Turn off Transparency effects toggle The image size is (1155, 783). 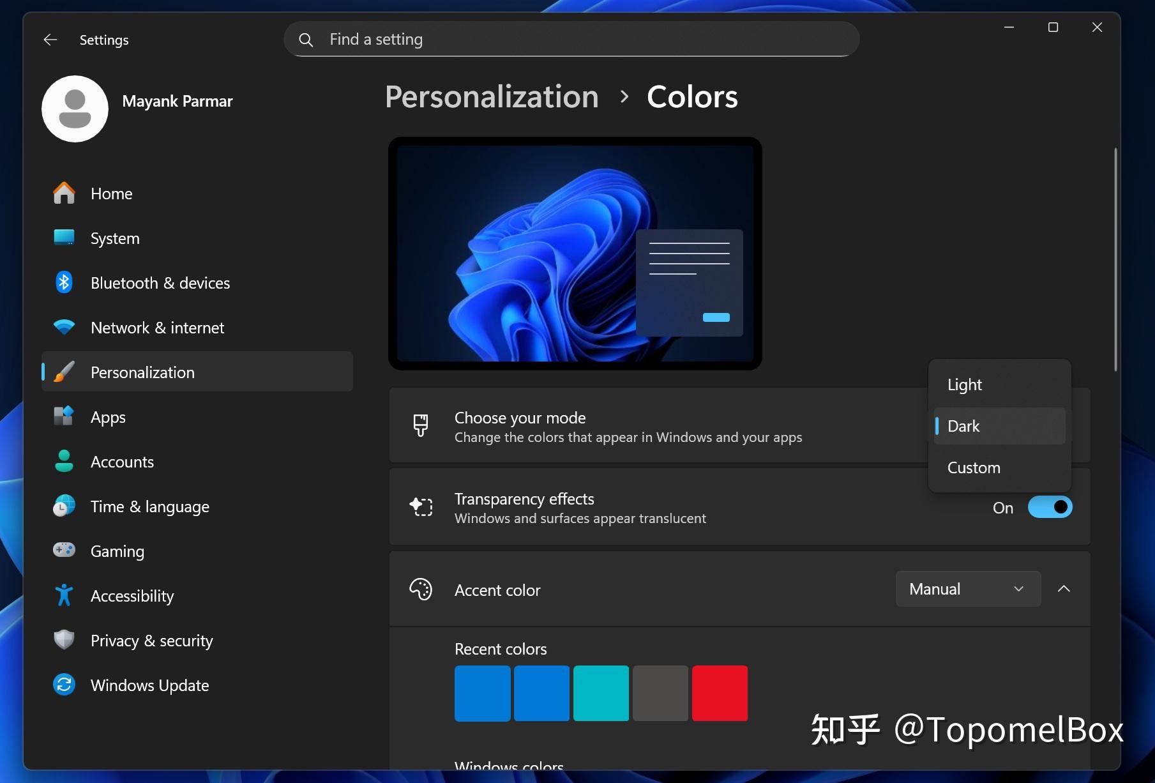point(1050,507)
